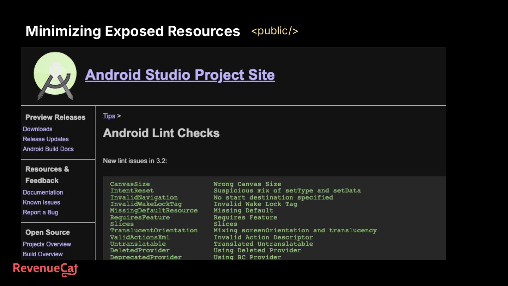Click the Android Studio compass logo icon
The width and height of the screenshot is (508, 286).
click(55, 76)
